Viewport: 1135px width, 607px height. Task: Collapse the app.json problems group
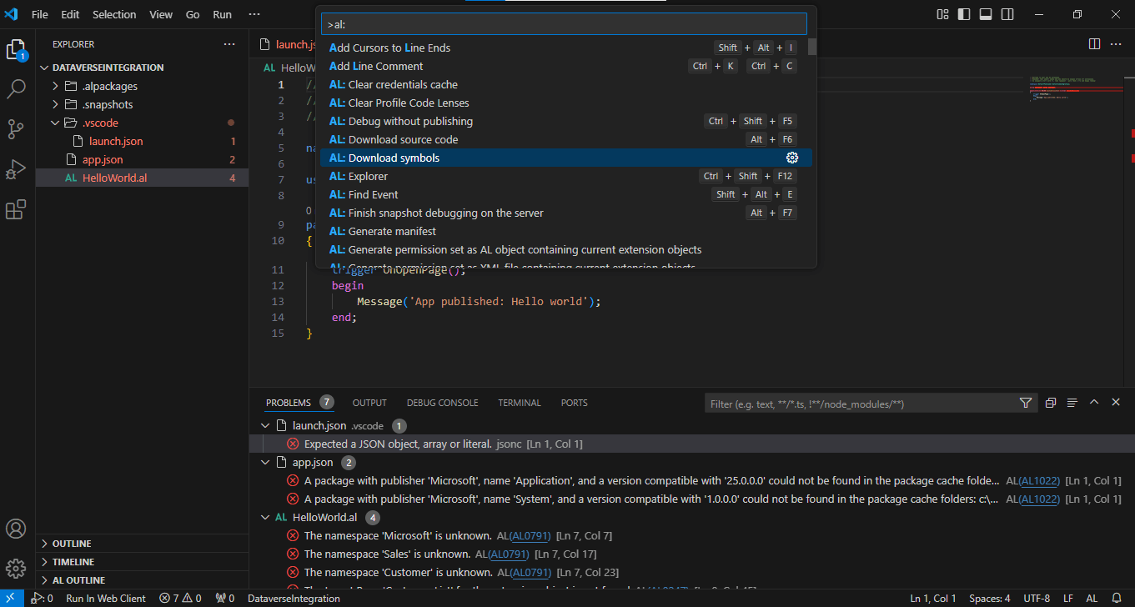[x=266, y=462]
